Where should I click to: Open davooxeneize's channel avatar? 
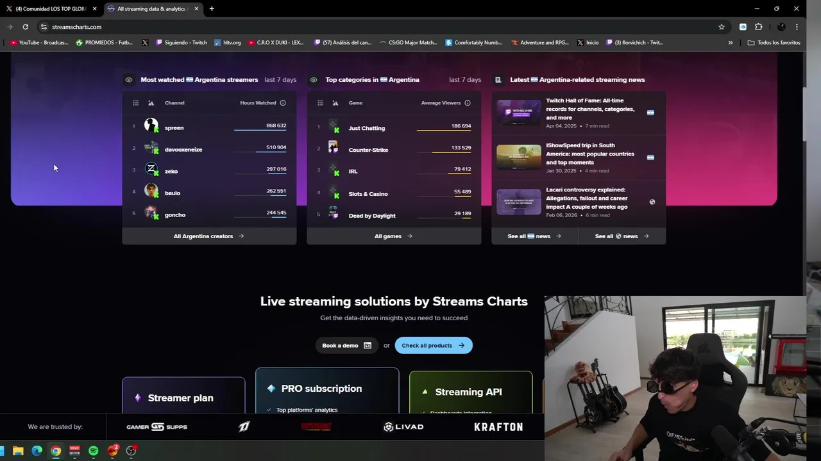point(151,148)
